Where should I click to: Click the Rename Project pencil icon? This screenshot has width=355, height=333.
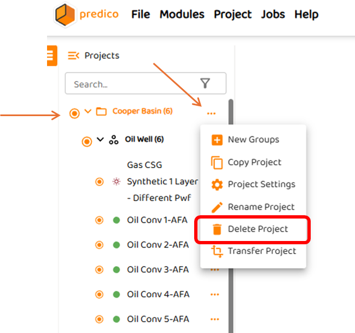217,207
